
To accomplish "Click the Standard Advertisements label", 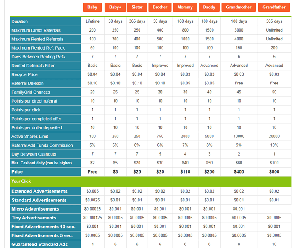I will [39, 200].
